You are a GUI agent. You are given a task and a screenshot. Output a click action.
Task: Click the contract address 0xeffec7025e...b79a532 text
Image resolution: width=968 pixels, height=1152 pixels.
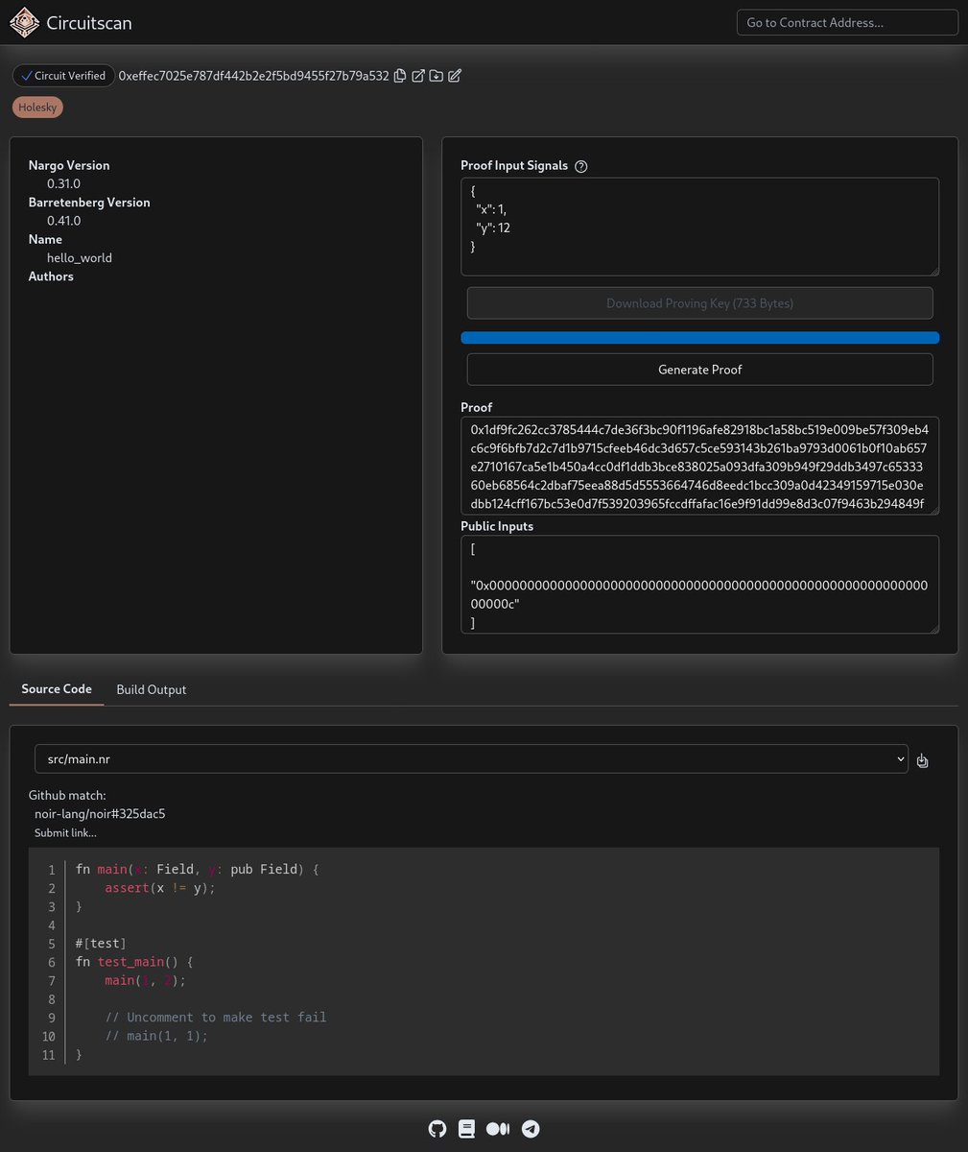tap(254, 76)
